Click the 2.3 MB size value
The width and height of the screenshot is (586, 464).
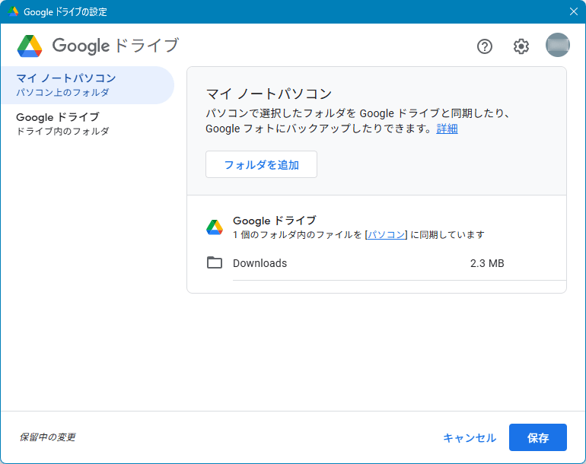tap(487, 263)
